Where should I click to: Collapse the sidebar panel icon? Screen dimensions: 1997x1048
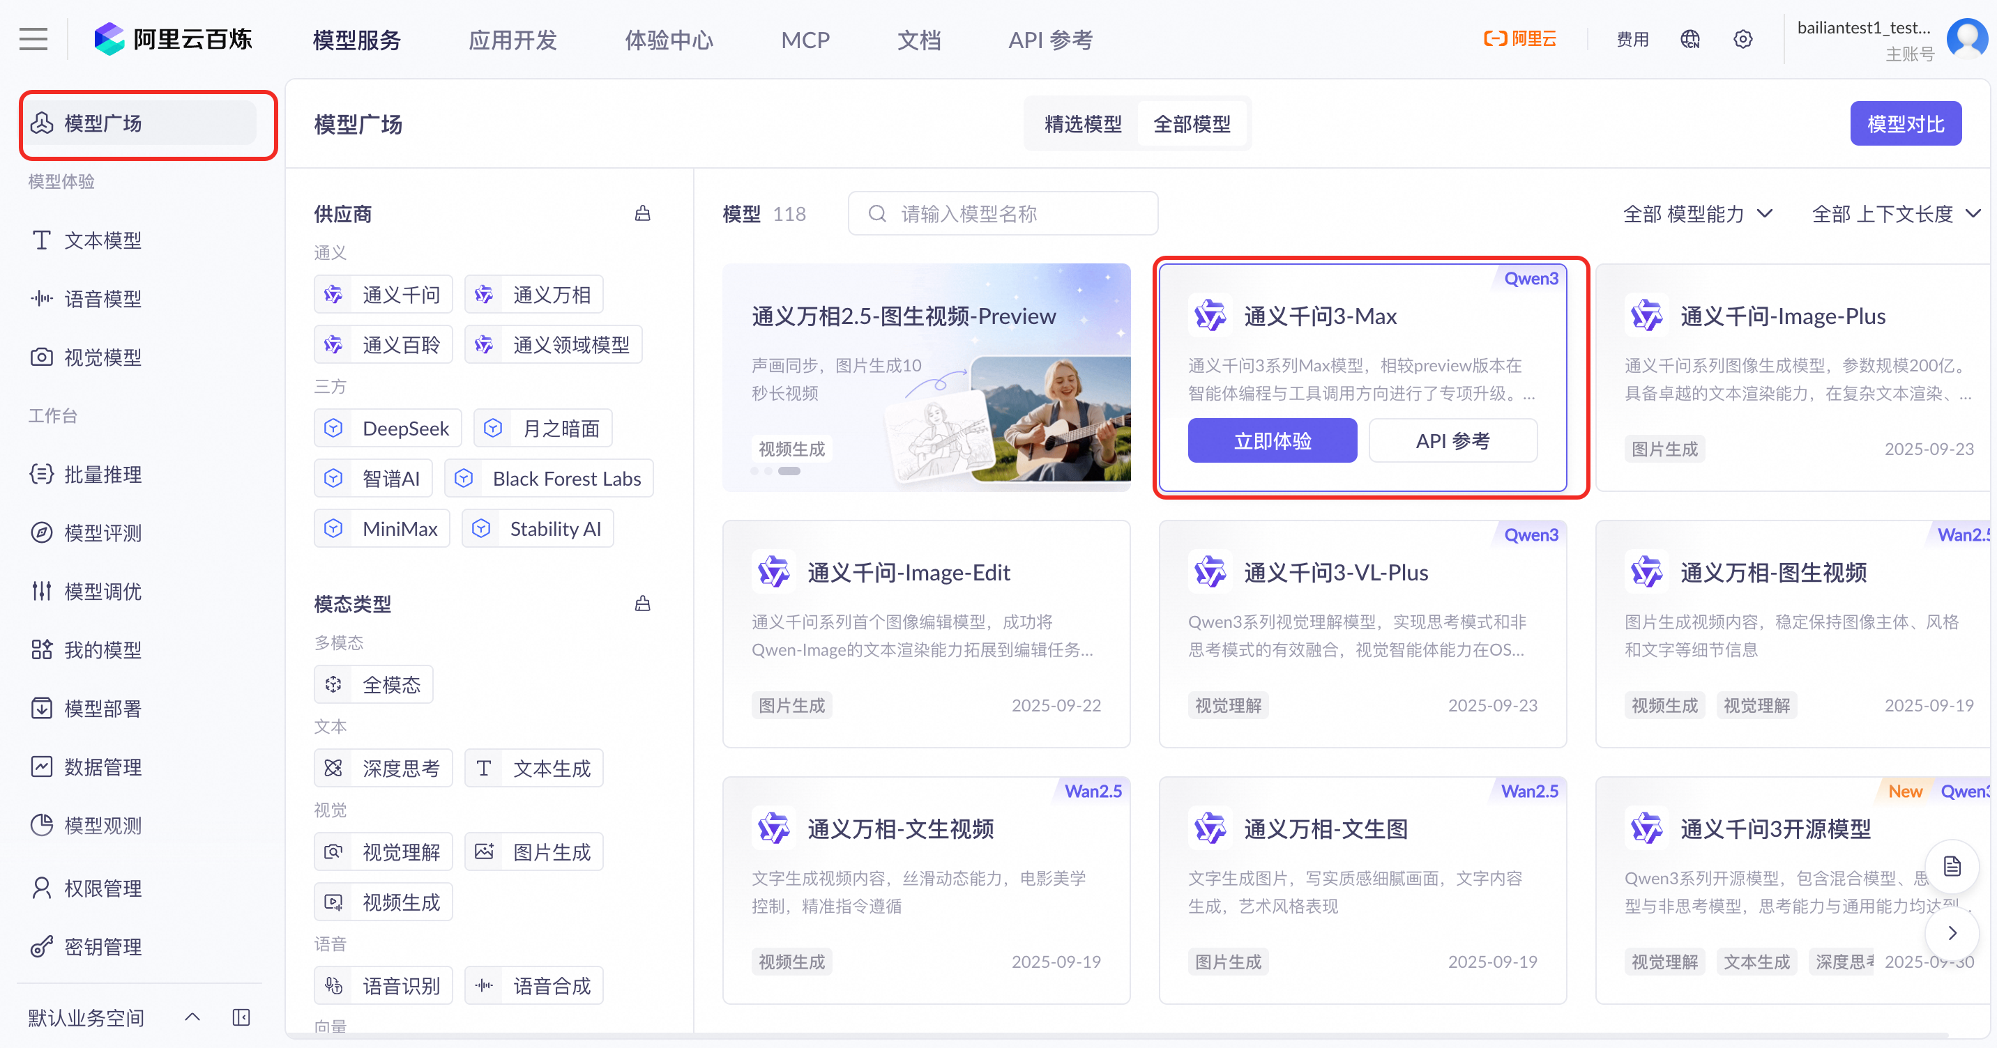point(241,1017)
